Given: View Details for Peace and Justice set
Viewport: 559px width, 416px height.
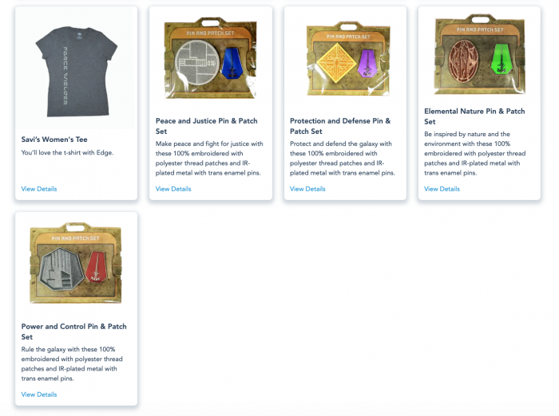Looking at the screenshot, I should 173,189.
